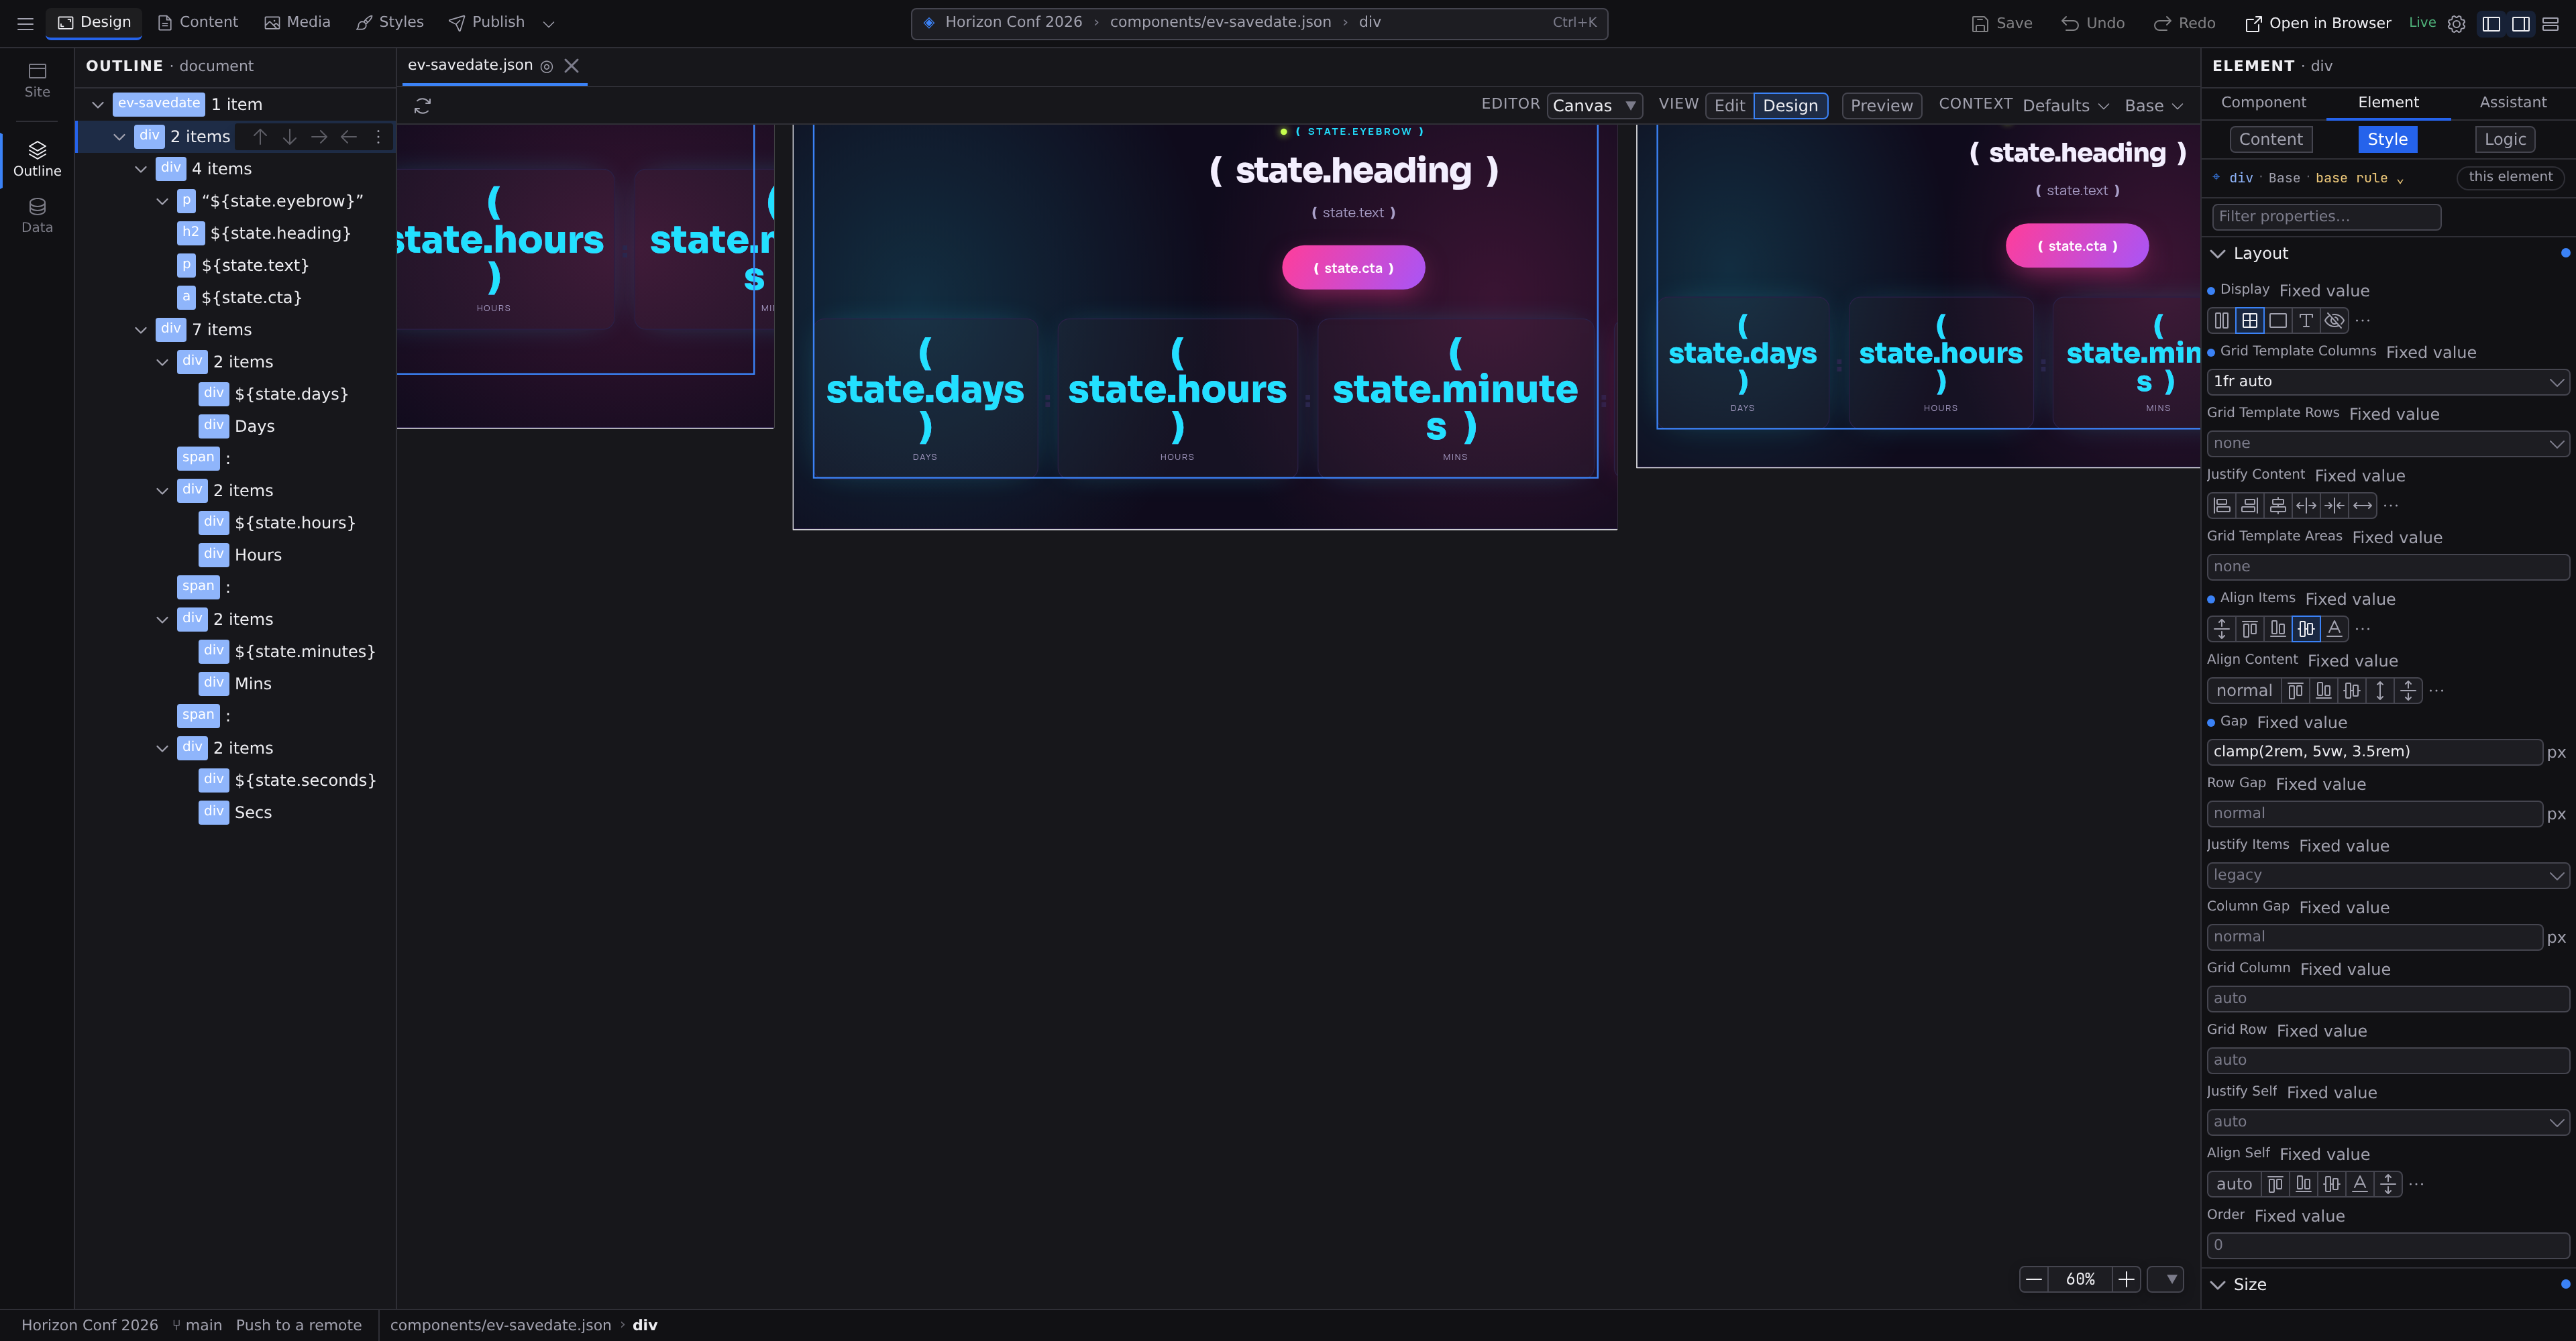Switch to Media top tab
2576x1341 pixels.
pos(297,22)
